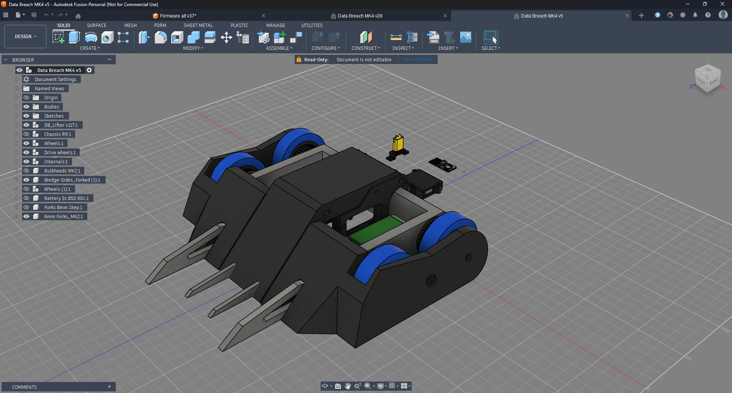Image resolution: width=732 pixels, height=393 pixels.
Task: Click the Measure tool icon
Action: 396,37
